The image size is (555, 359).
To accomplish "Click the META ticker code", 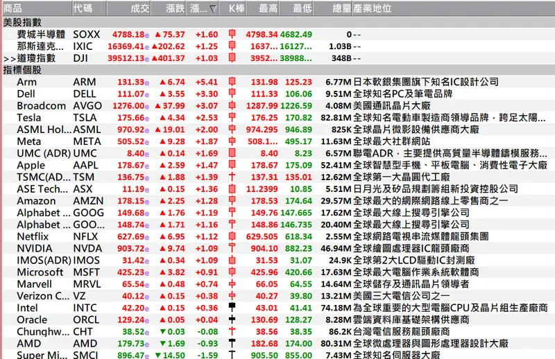I will pos(87,141).
